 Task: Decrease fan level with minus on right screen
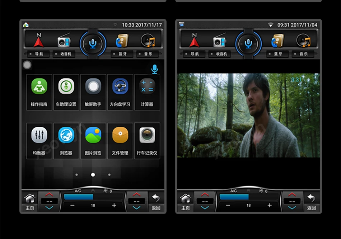coord(228,205)
